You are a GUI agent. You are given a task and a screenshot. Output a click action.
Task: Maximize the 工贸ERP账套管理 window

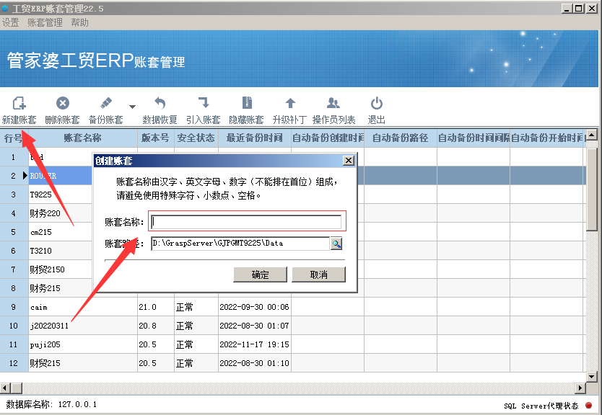579,8
